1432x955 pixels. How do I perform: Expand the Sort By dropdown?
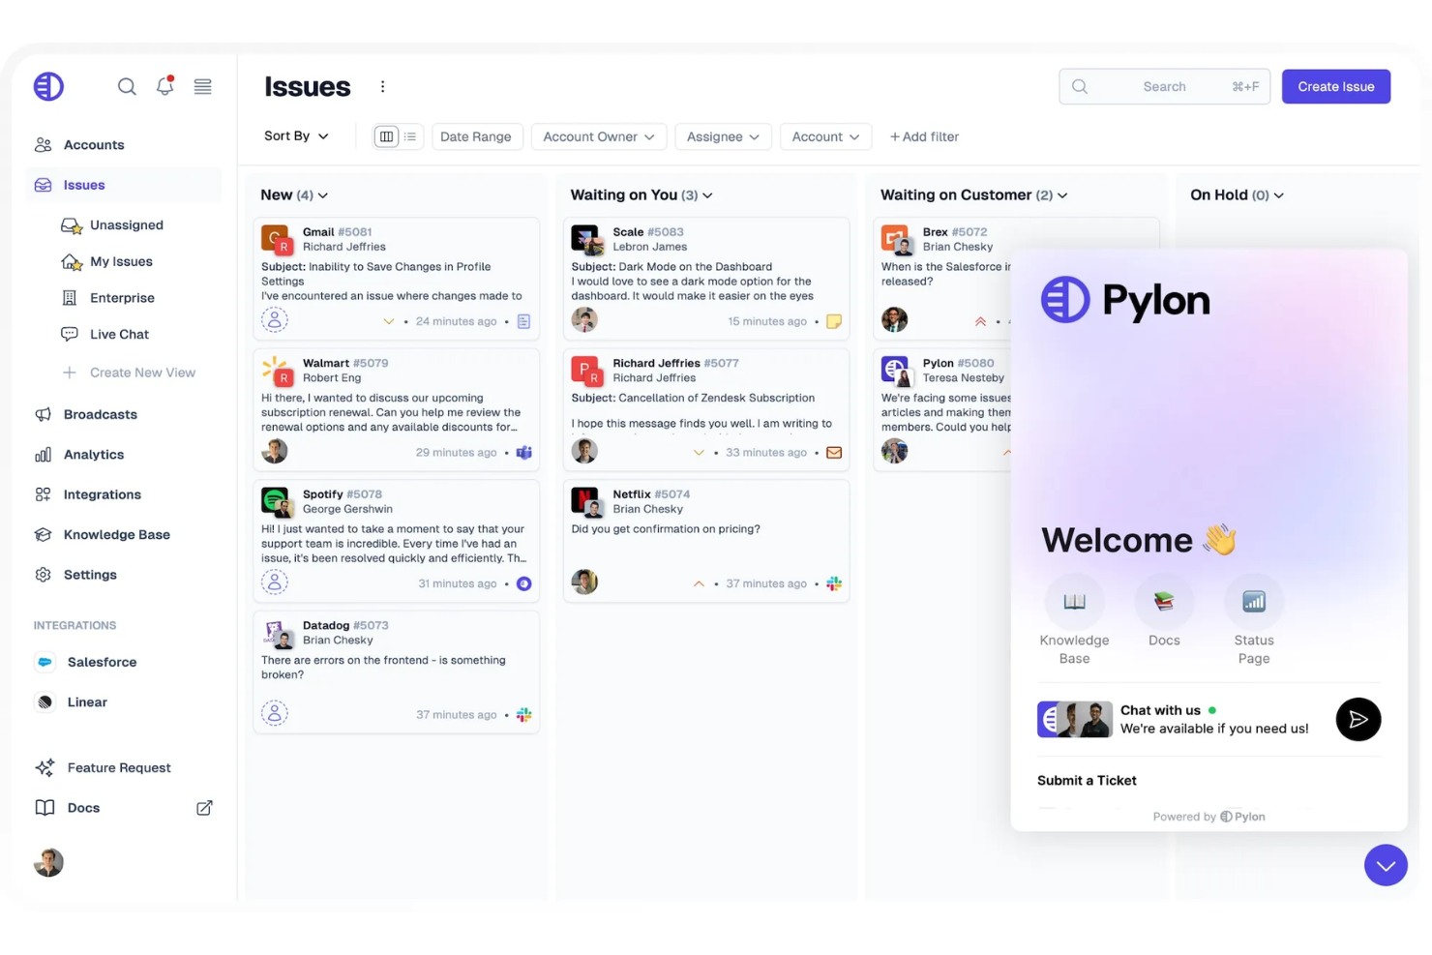pos(295,135)
